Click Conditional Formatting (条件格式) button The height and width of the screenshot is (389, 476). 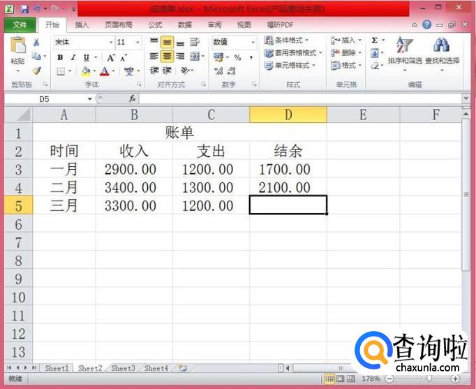pyautogui.click(x=290, y=41)
